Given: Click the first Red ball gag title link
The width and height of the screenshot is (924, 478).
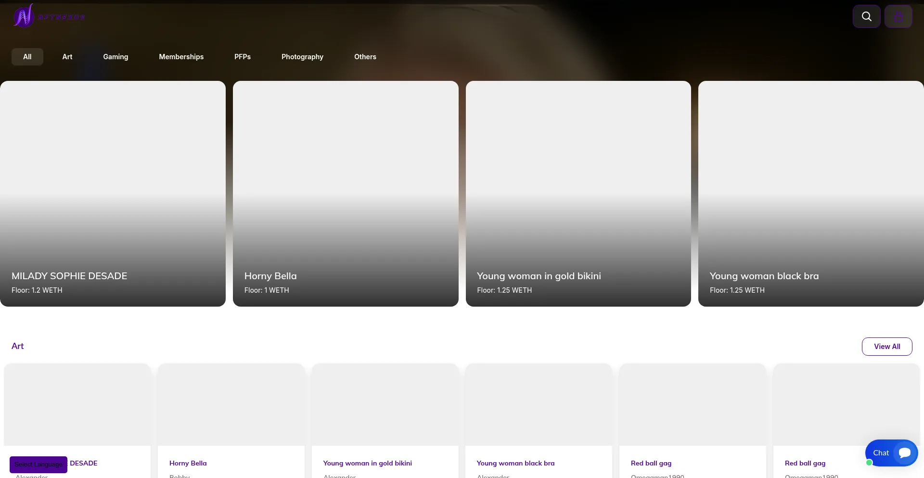Looking at the screenshot, I should tap(651, 463).
